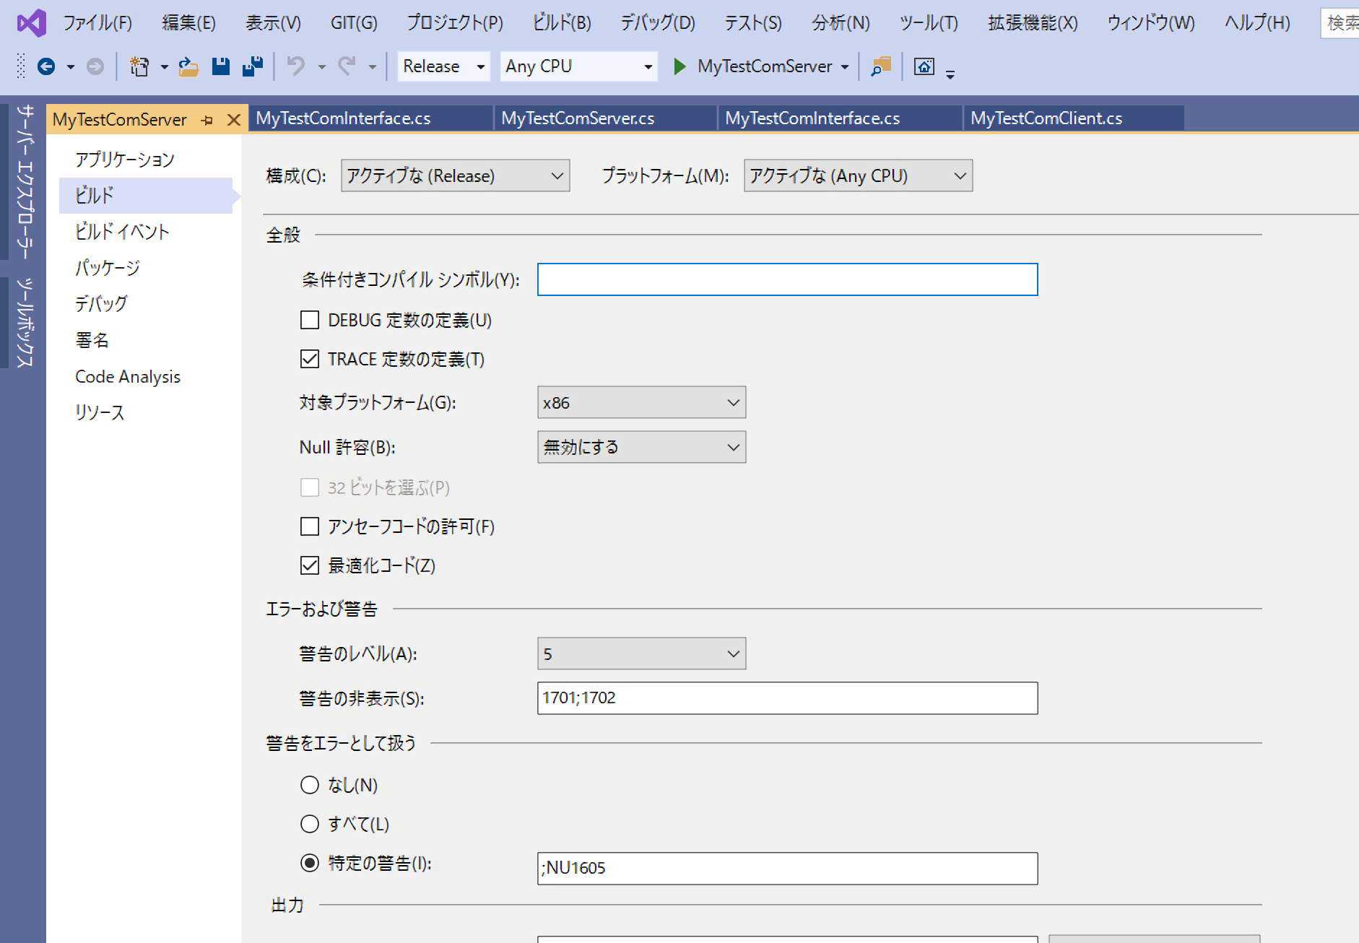Click the Save All icon

pos(252,66)
